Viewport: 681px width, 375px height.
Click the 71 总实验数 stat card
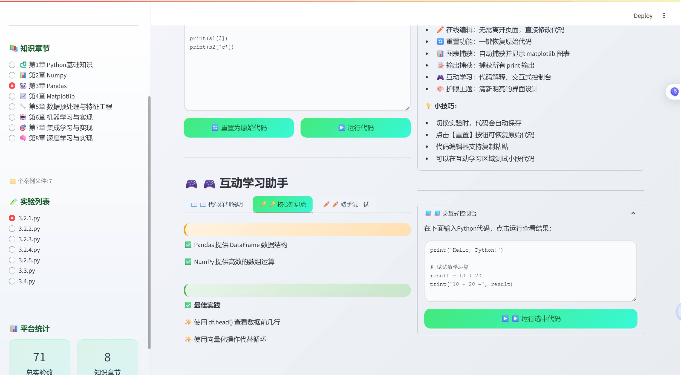[x=39, y=357]
